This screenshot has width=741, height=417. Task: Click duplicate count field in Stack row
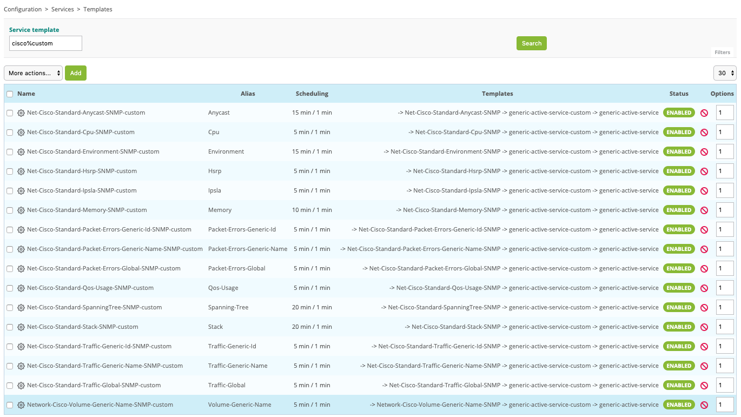click(x=725, y=327)
